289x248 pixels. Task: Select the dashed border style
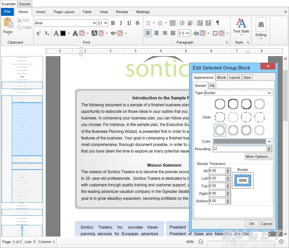220,117
